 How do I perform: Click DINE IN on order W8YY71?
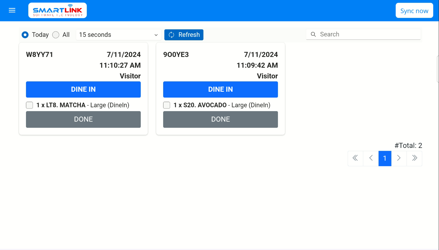click(83, 89)
